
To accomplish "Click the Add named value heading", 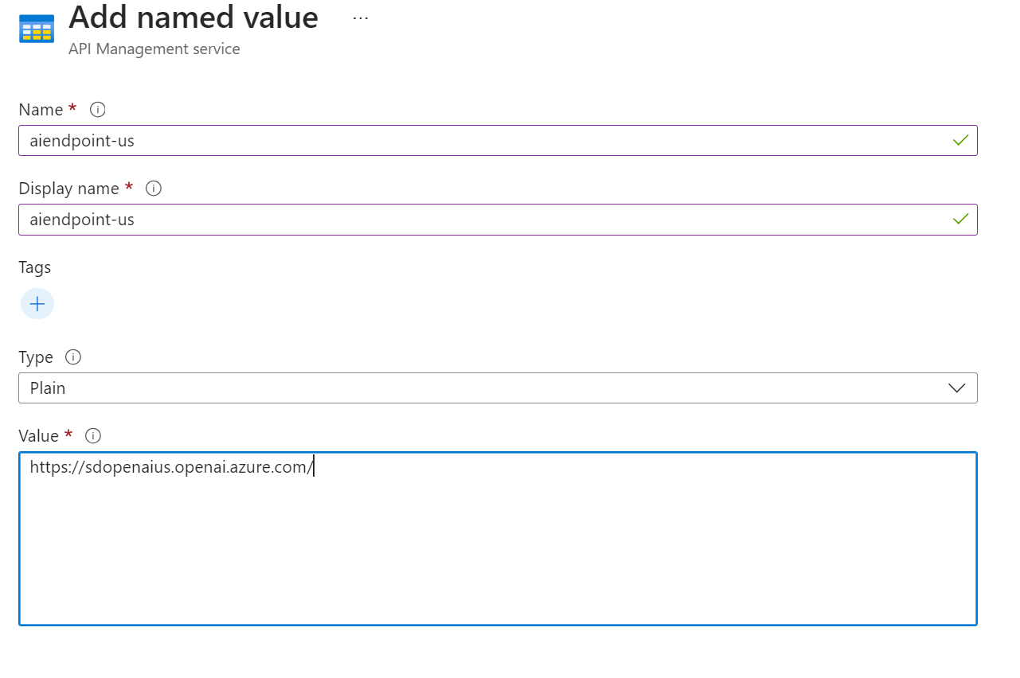I will [x=193, y=18].
